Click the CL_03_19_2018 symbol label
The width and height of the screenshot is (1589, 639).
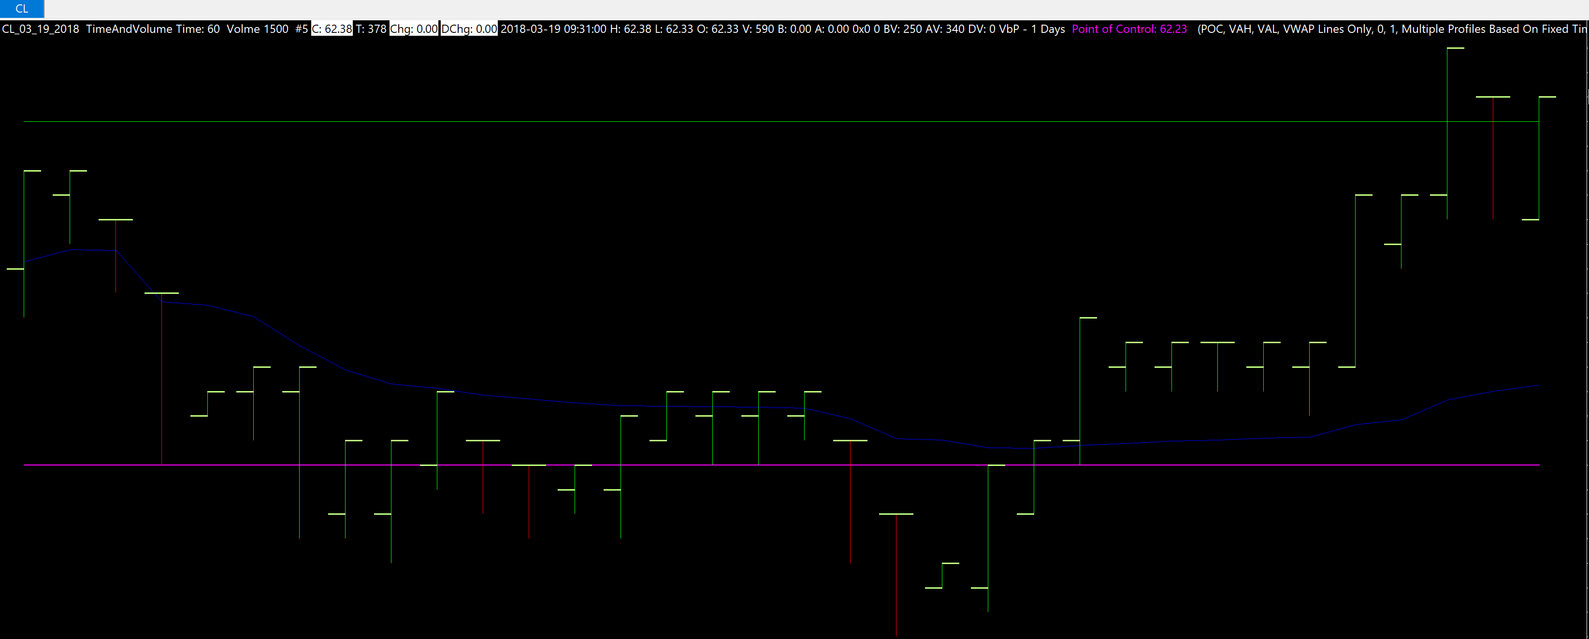click(x=41, y=29)
